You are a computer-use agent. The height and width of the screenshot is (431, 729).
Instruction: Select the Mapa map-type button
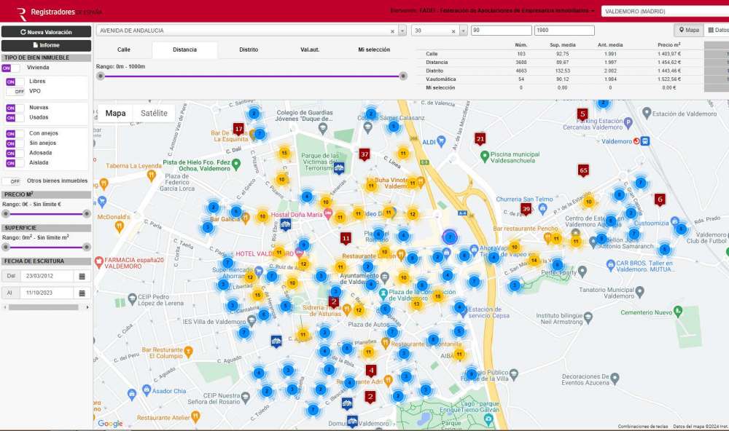coord(115,114)
